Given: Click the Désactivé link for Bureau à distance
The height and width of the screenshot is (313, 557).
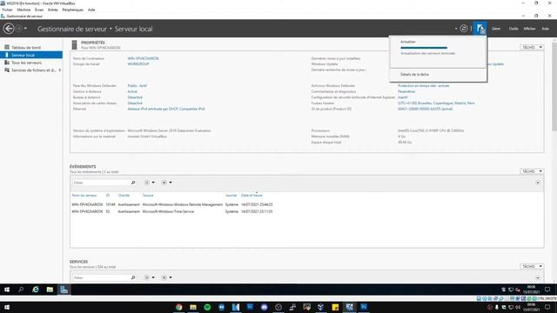Looking at the screenshot, I should (x=135, y=97).
